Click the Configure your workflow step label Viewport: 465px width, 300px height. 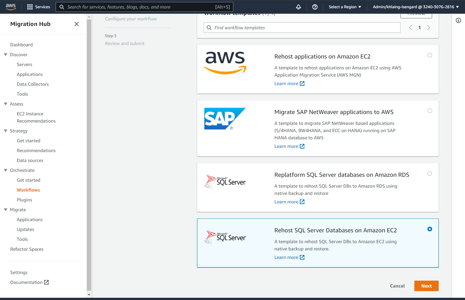(x=131, y=19)
